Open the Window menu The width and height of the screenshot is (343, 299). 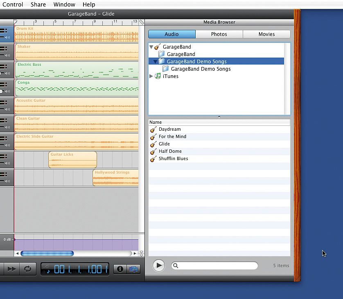click(x=64, y=4)
